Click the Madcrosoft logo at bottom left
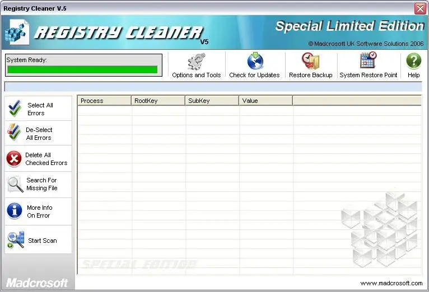The width and height of the screenshot is (429, 292). coord(36,282)
